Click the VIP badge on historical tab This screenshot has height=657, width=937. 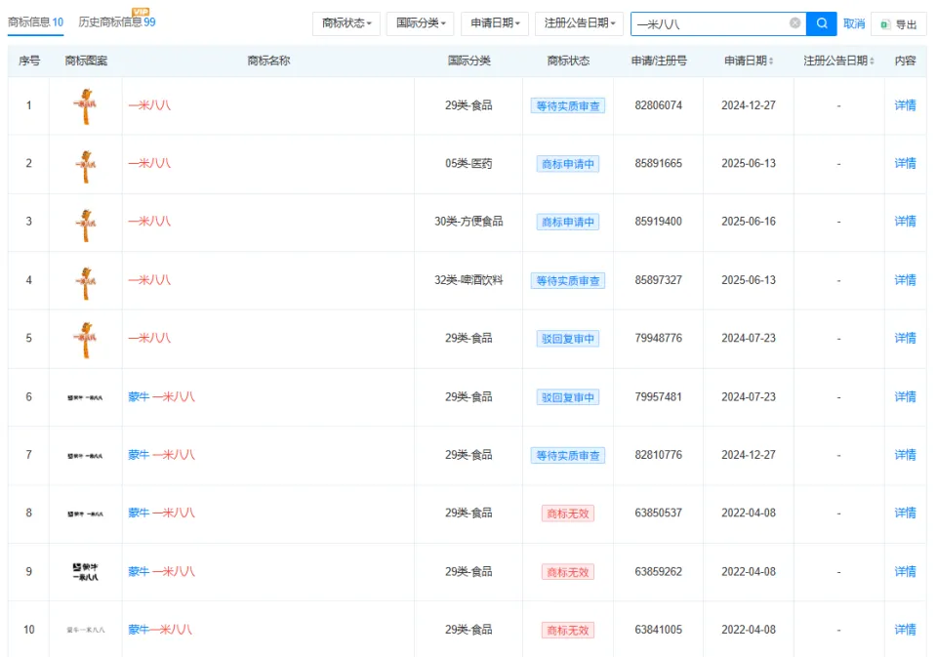pos(141,12)
